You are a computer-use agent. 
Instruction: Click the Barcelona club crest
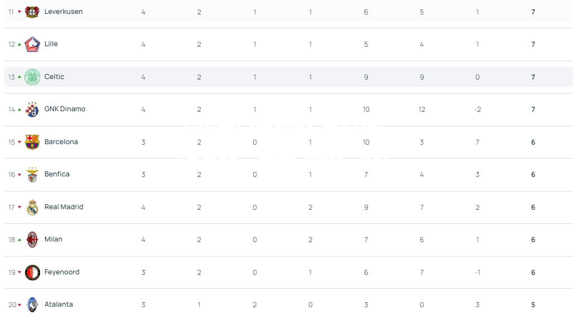[32, 142]
